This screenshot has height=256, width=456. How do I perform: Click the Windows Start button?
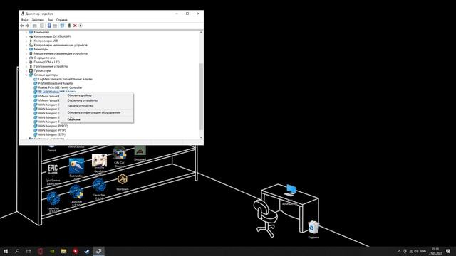(6, 251)
